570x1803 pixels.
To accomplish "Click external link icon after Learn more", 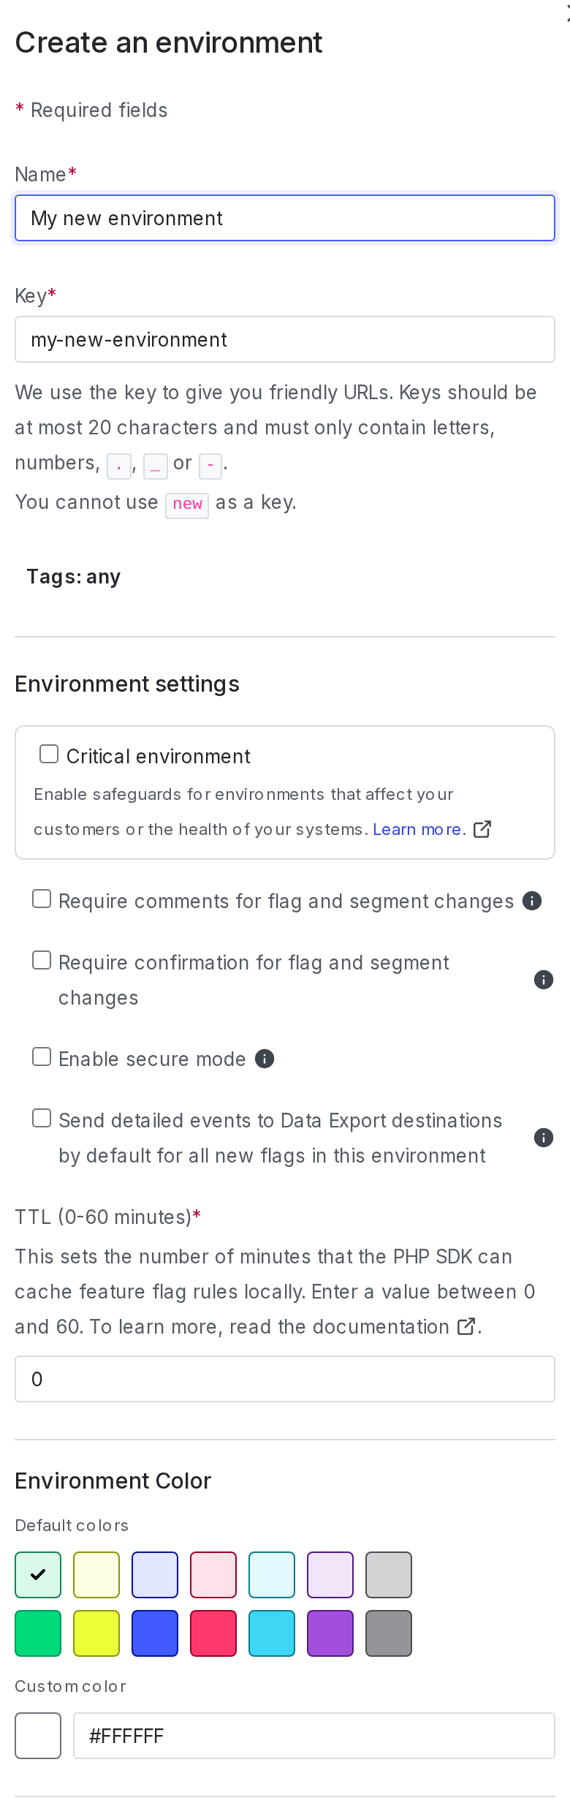I will pyautogui.click(x=482, y=829).
